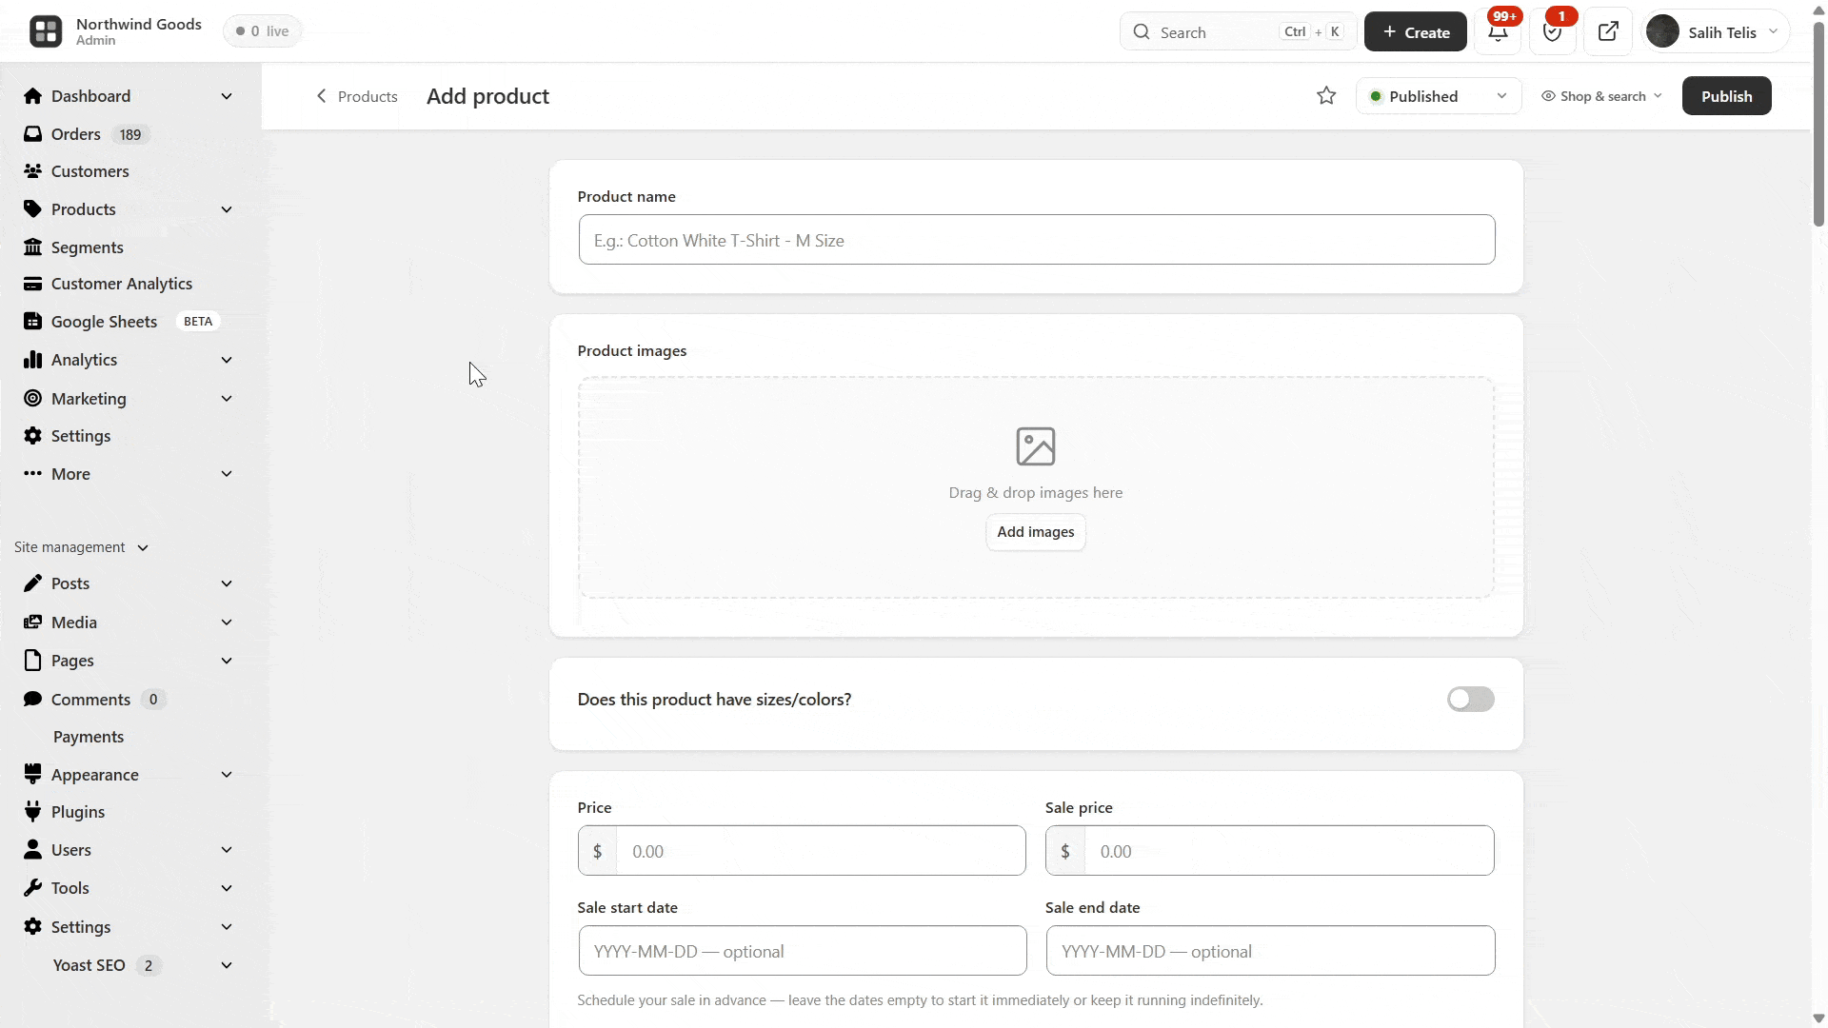Click the page vertical scrollbar thumb
This screenshot has height=1028, width=1828.
1819,124
